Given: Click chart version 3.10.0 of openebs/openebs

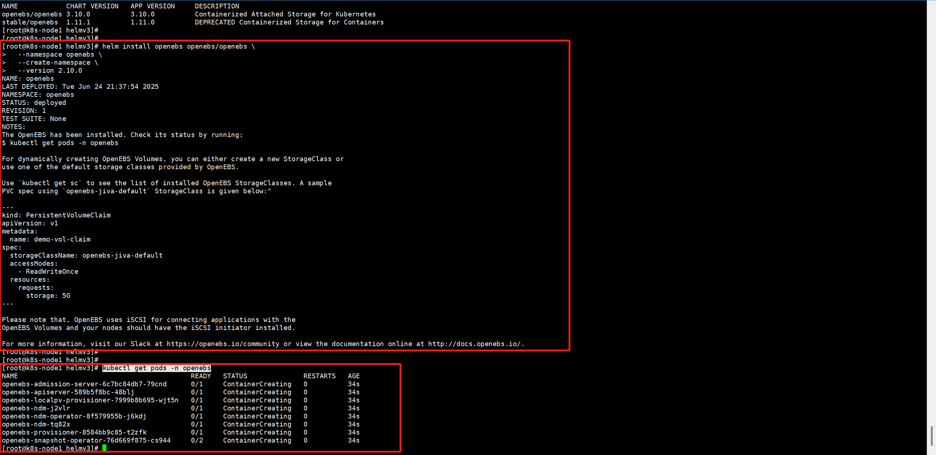Looking at the screenshot, I should click(x=78, y=14).
